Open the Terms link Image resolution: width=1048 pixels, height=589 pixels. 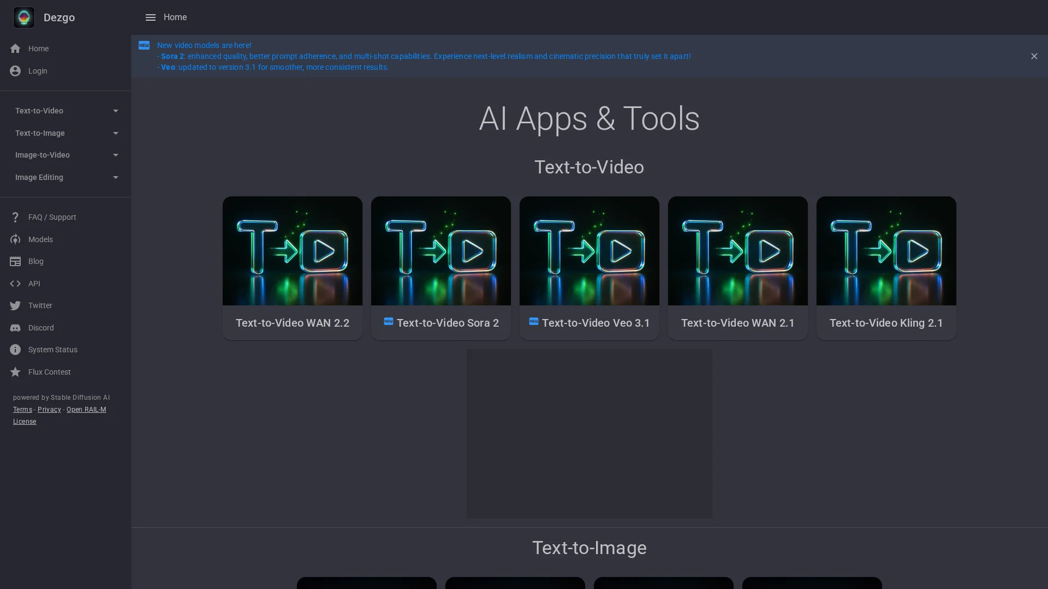click(22, 410)
